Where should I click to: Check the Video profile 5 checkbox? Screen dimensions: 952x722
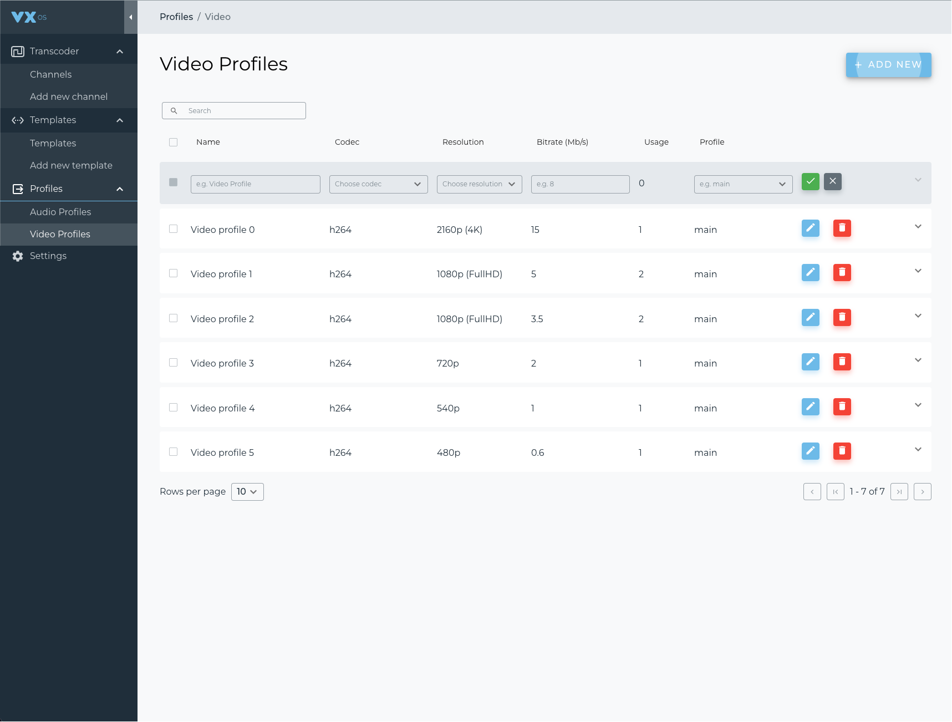174,452
